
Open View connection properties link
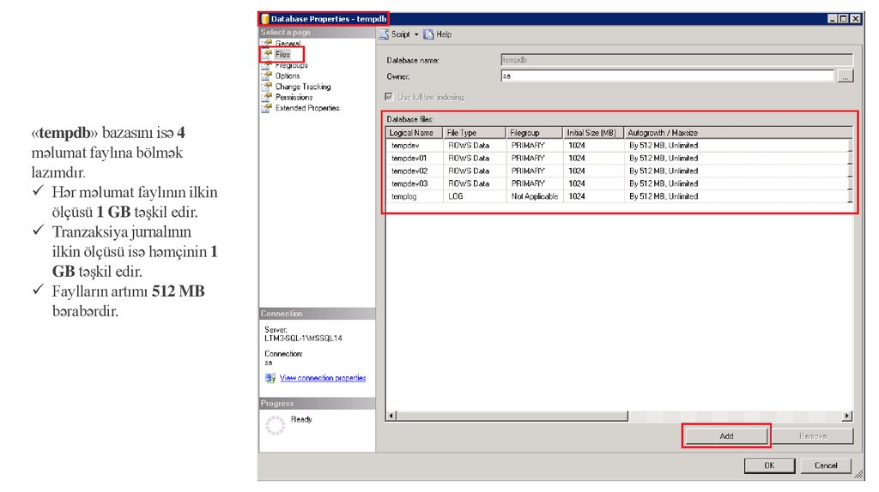(x=323, y=378)
